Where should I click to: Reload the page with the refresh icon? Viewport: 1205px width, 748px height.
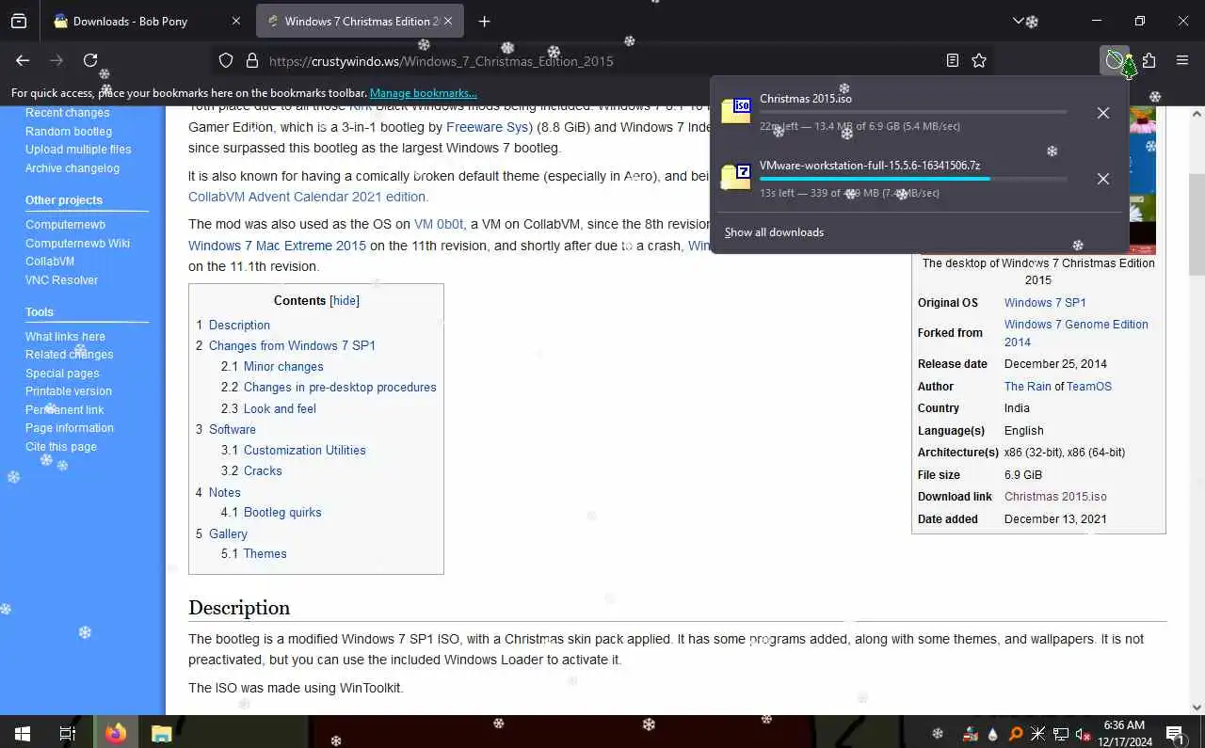pyautogui.click(x=90, y=60)
